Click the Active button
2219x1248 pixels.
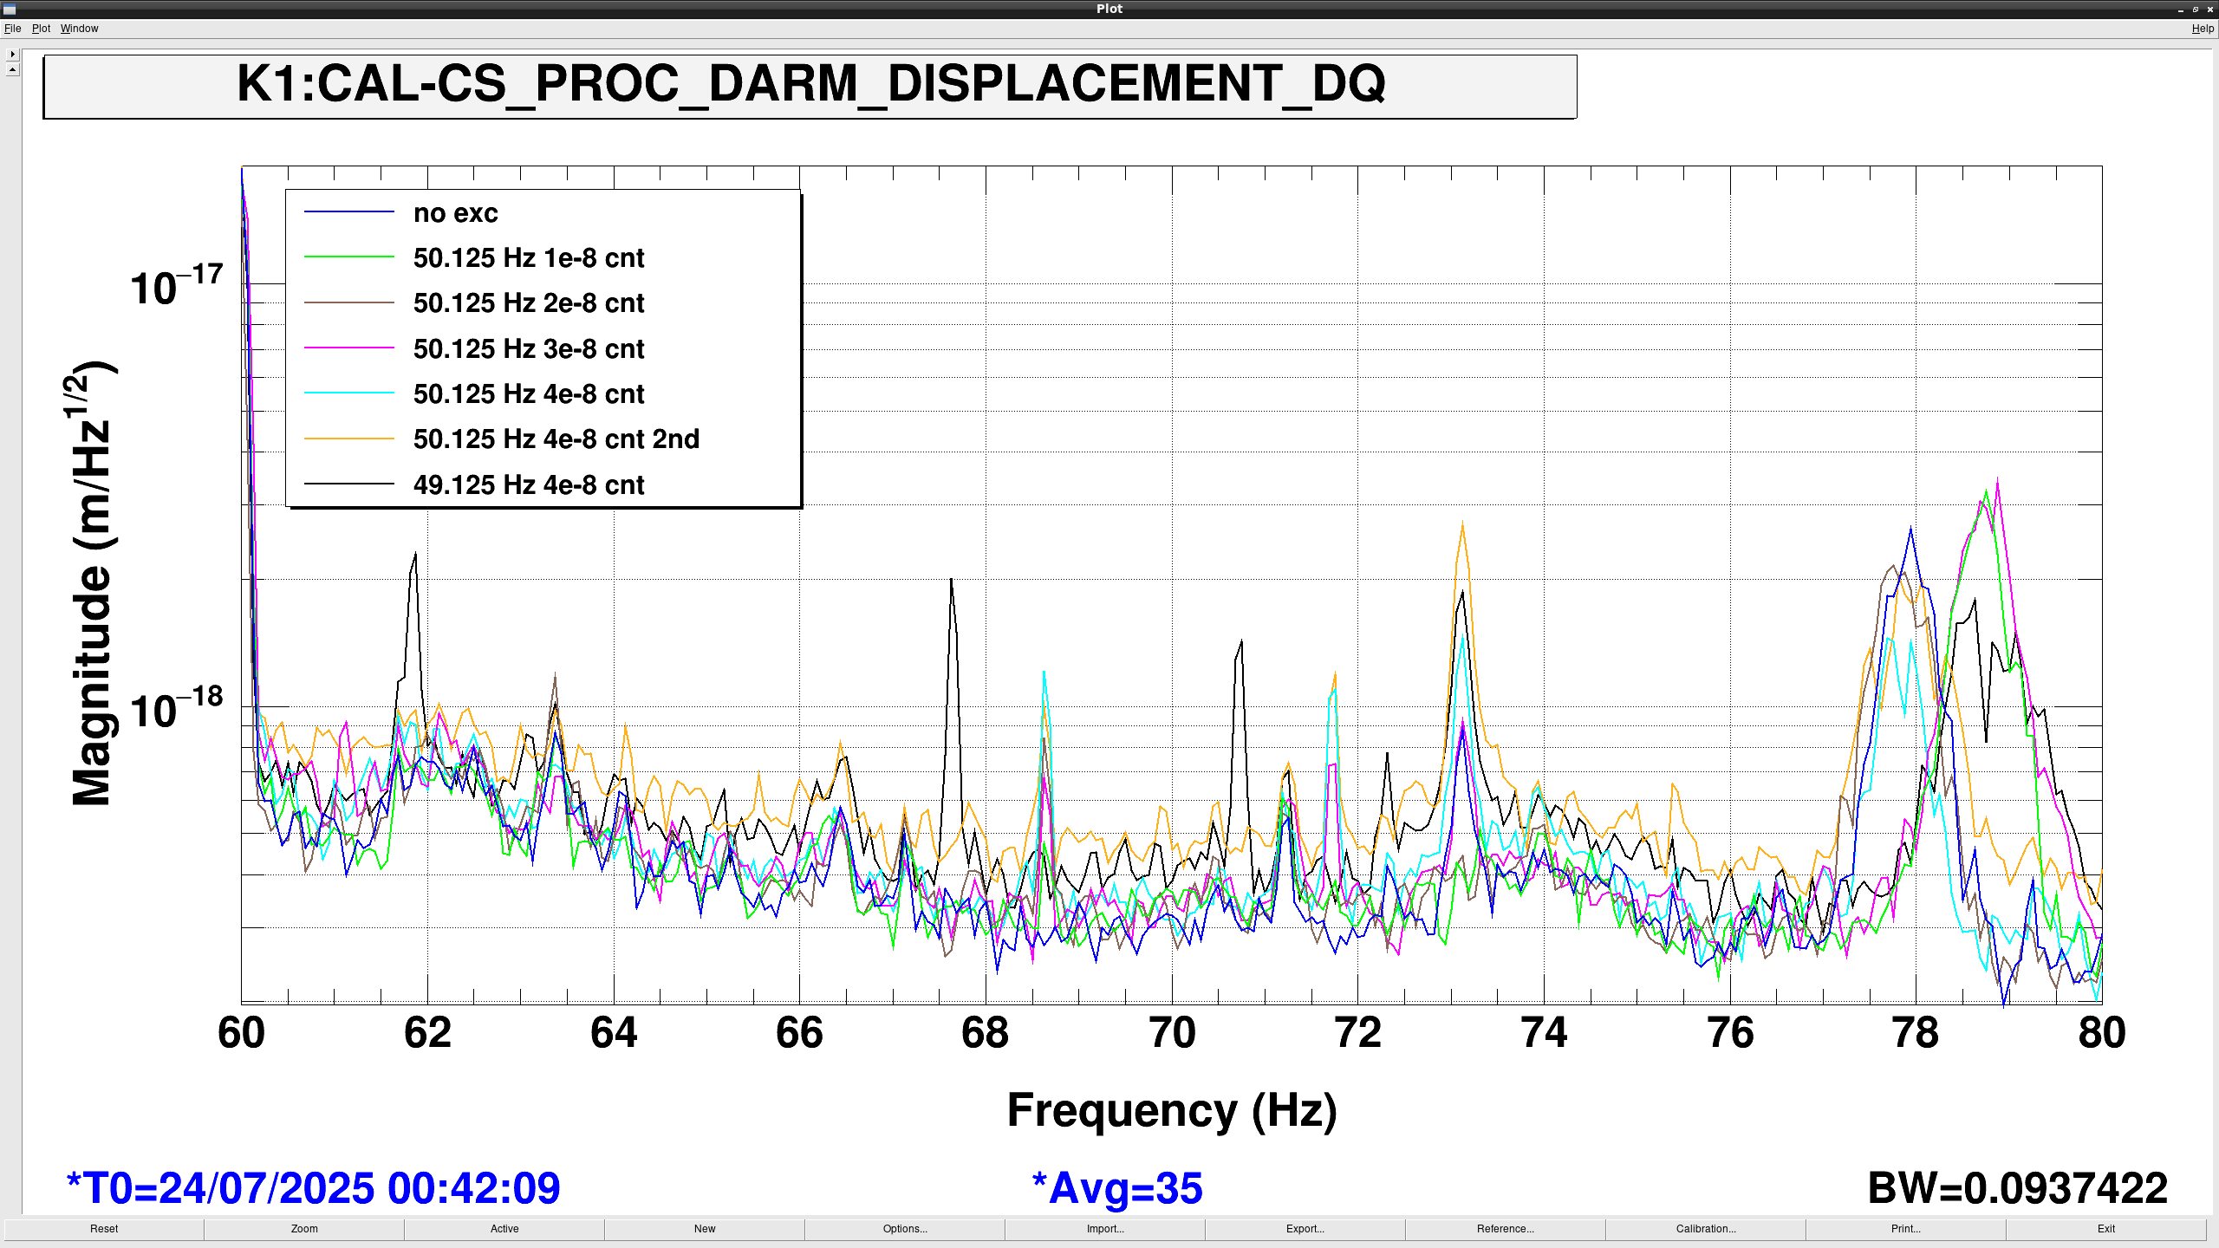click(x=504, y=1229)
